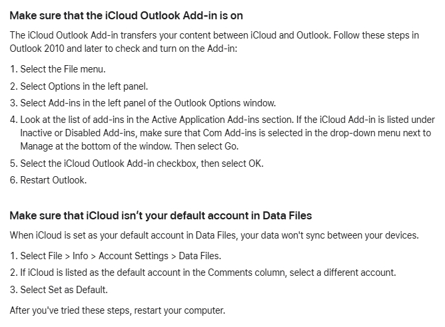Click the line "After you've tried these steps"

[117, 310]
